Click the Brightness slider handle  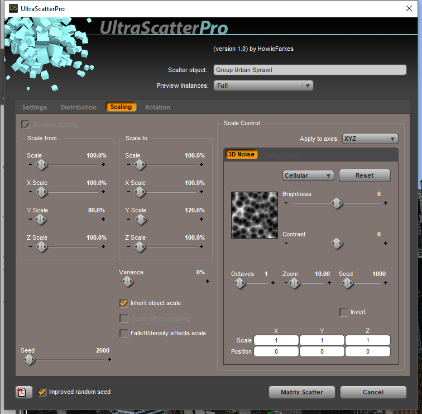coord(337,203)
